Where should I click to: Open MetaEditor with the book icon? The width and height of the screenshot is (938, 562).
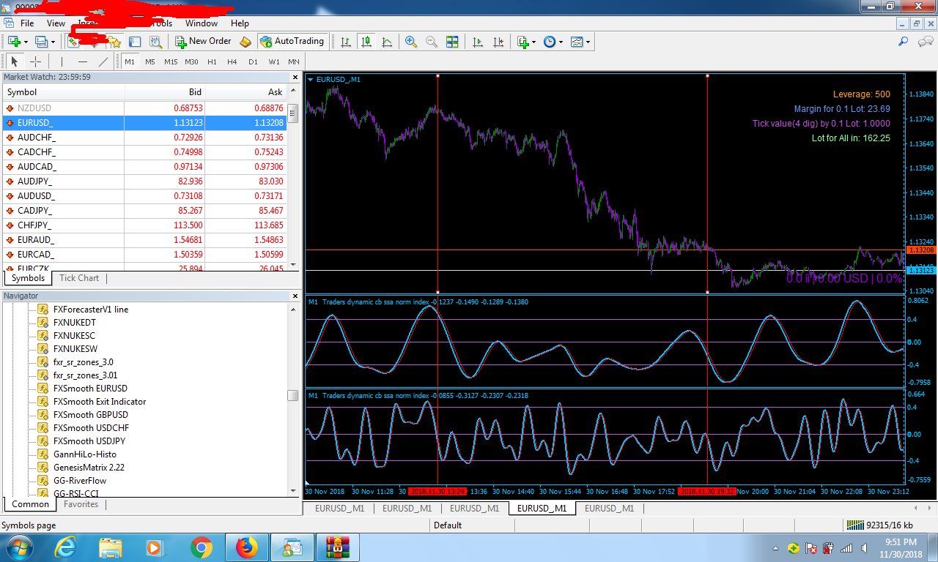(245, 42)
